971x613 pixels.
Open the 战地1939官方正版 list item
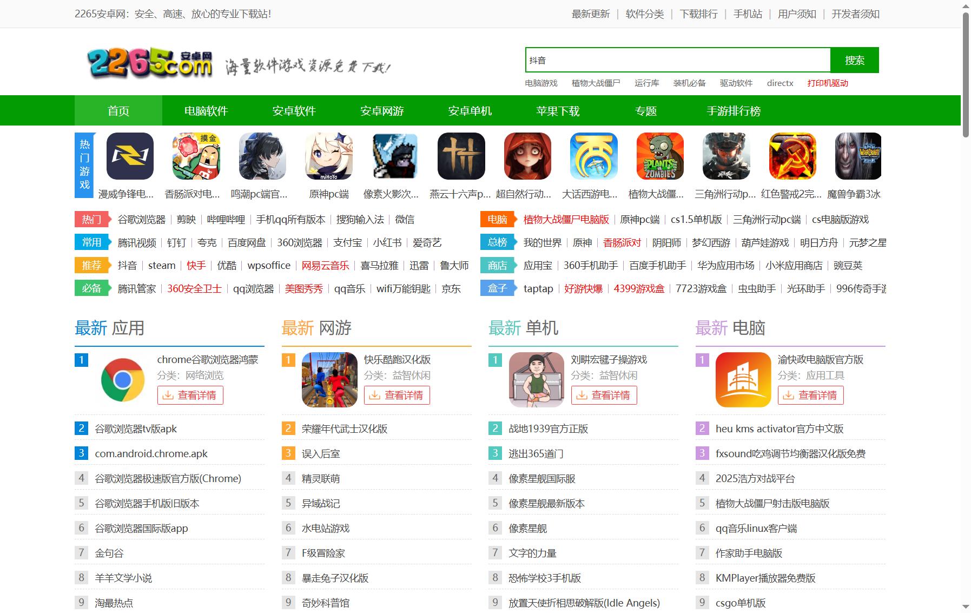548,429
